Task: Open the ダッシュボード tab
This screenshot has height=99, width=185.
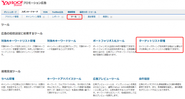Action: [x=10, y=12]
